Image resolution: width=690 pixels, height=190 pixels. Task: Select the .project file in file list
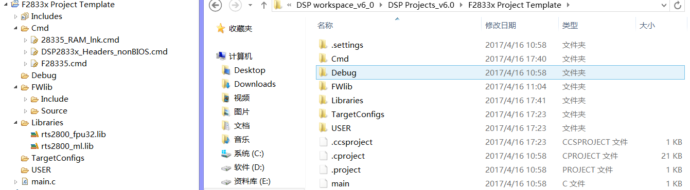pyautogui.click(x=500, y=169)
